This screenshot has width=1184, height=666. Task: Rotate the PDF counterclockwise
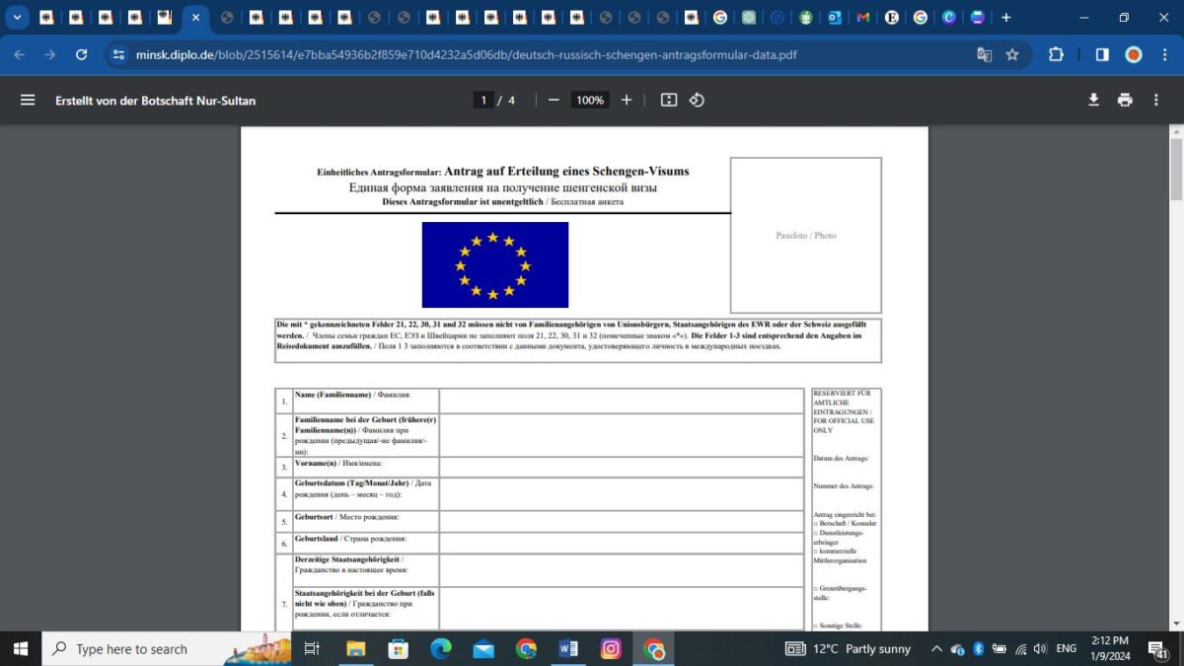pyautogui.click(x=697, y=100)
